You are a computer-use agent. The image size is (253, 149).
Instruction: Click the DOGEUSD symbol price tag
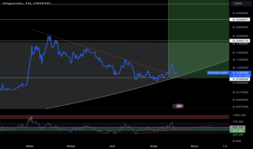(218, 73)
